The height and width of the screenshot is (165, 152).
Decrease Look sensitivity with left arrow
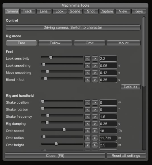(88, 59)
